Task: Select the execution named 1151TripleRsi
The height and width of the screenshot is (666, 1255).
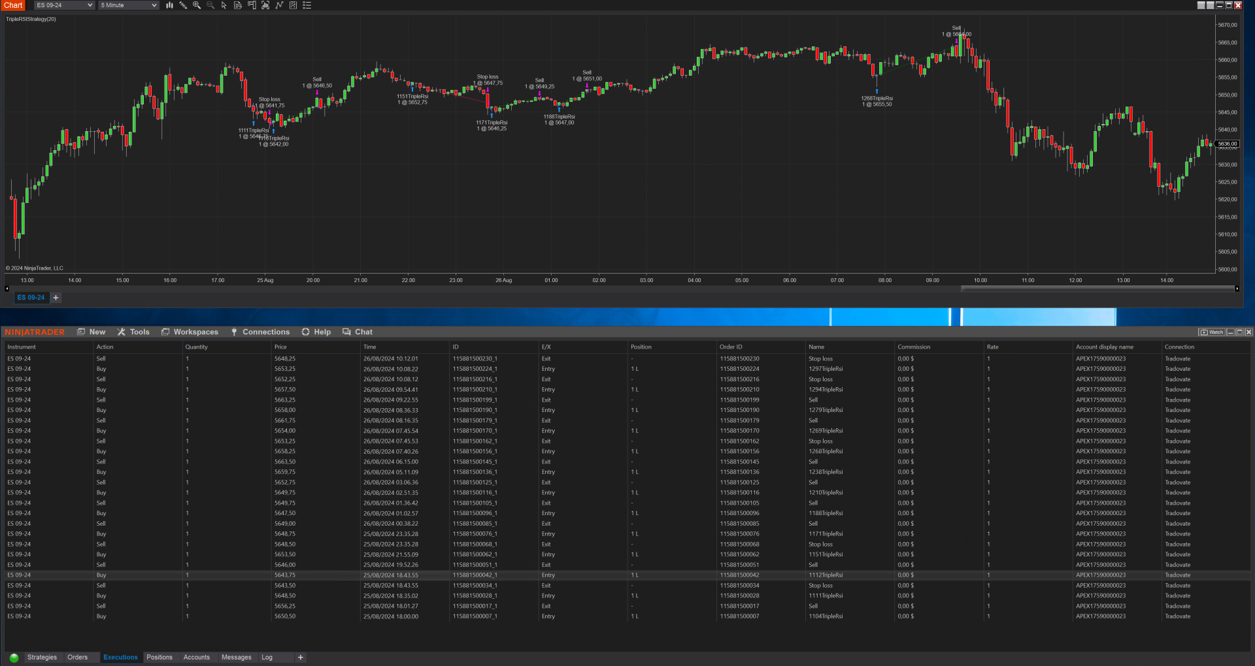Action: tap(826, 554)
